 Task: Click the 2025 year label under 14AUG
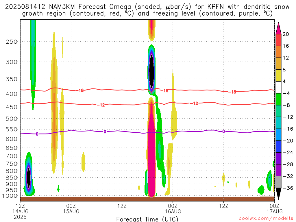pyautogui.click(x=20, y=217)
